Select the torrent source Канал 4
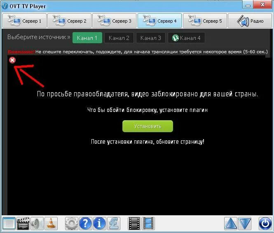 coord(186,38)
